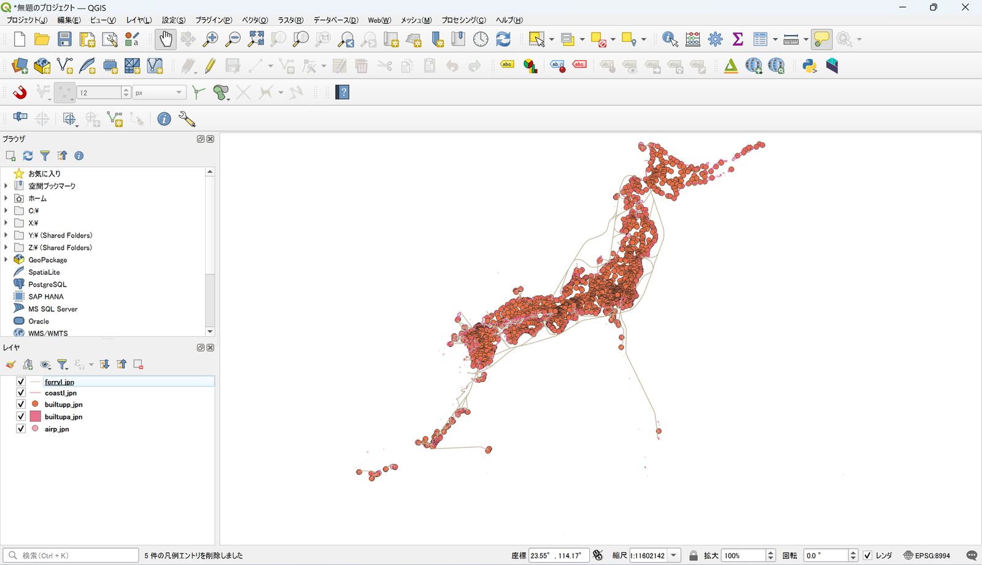Expand the C:¥ drive node
Screen dimensions: 982x565
pos(6,210)
